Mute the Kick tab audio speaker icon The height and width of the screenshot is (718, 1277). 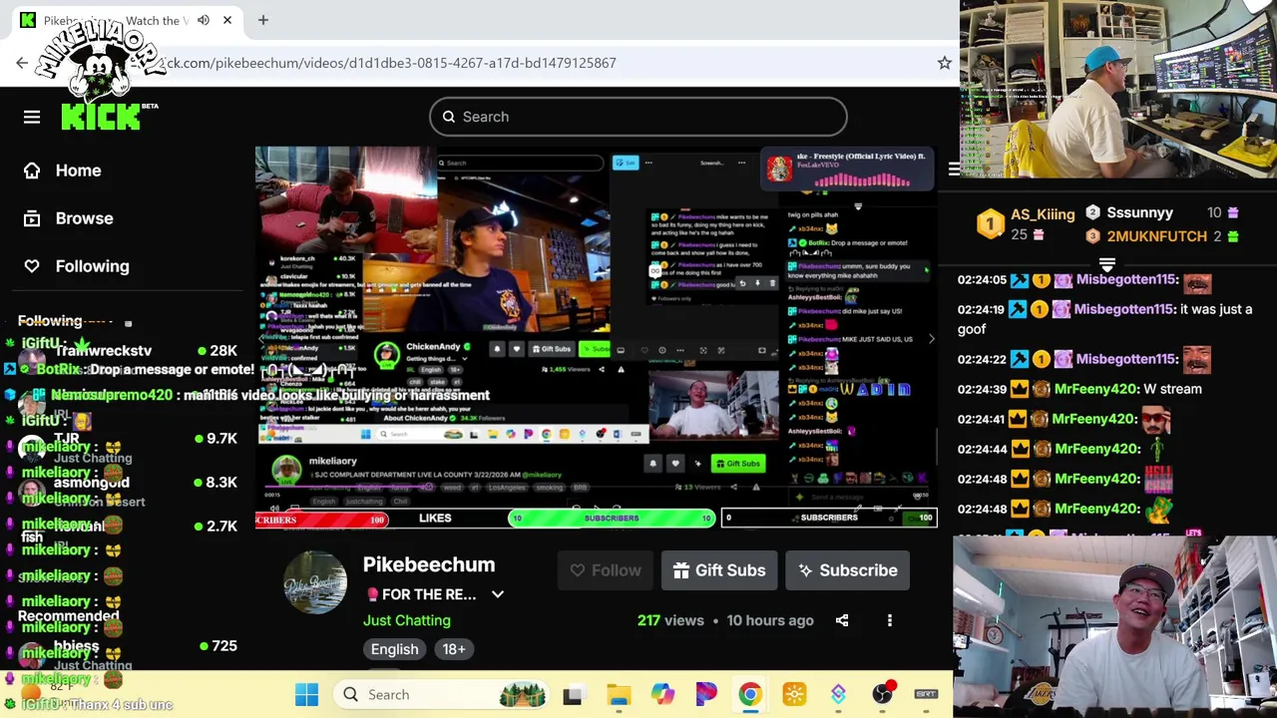click(x=204, y=20)
